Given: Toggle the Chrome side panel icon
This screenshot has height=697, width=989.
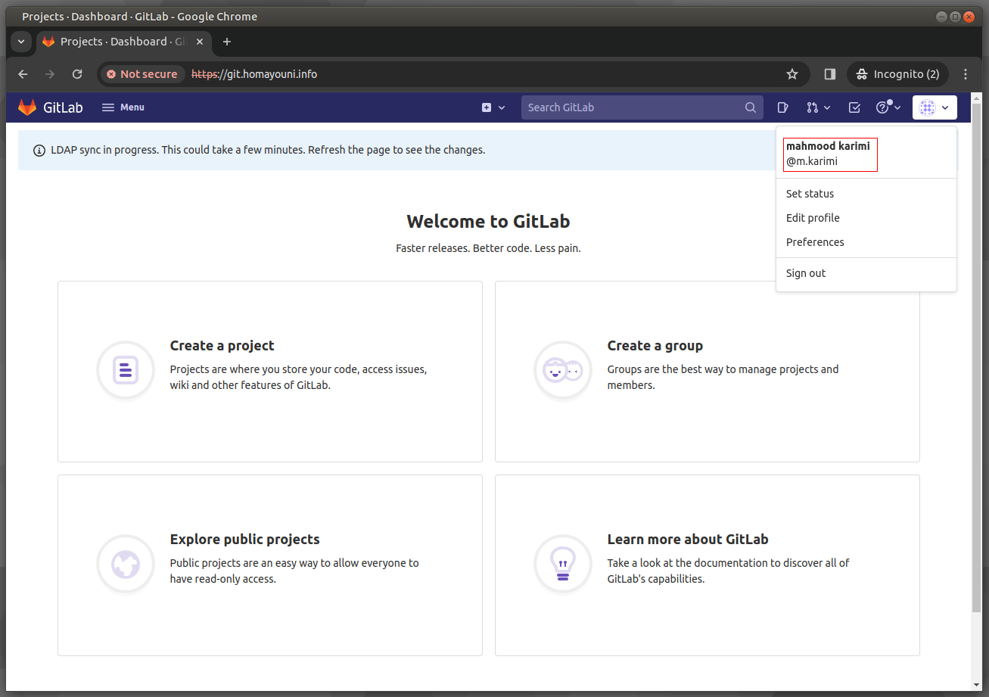Looking at the screenshot, I should click(x=830, y=74).
